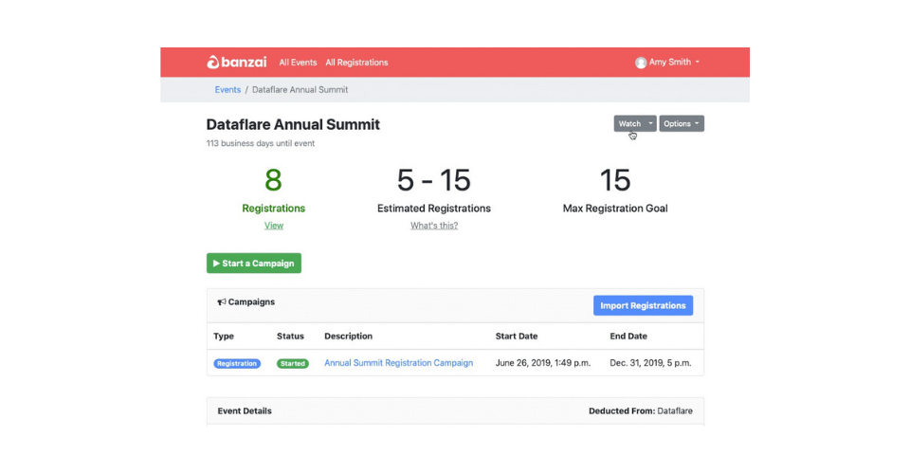The width and height of the screenshot is (910, 474).
Task: Click the Started status badge
Action: click(x=293, y=363)
